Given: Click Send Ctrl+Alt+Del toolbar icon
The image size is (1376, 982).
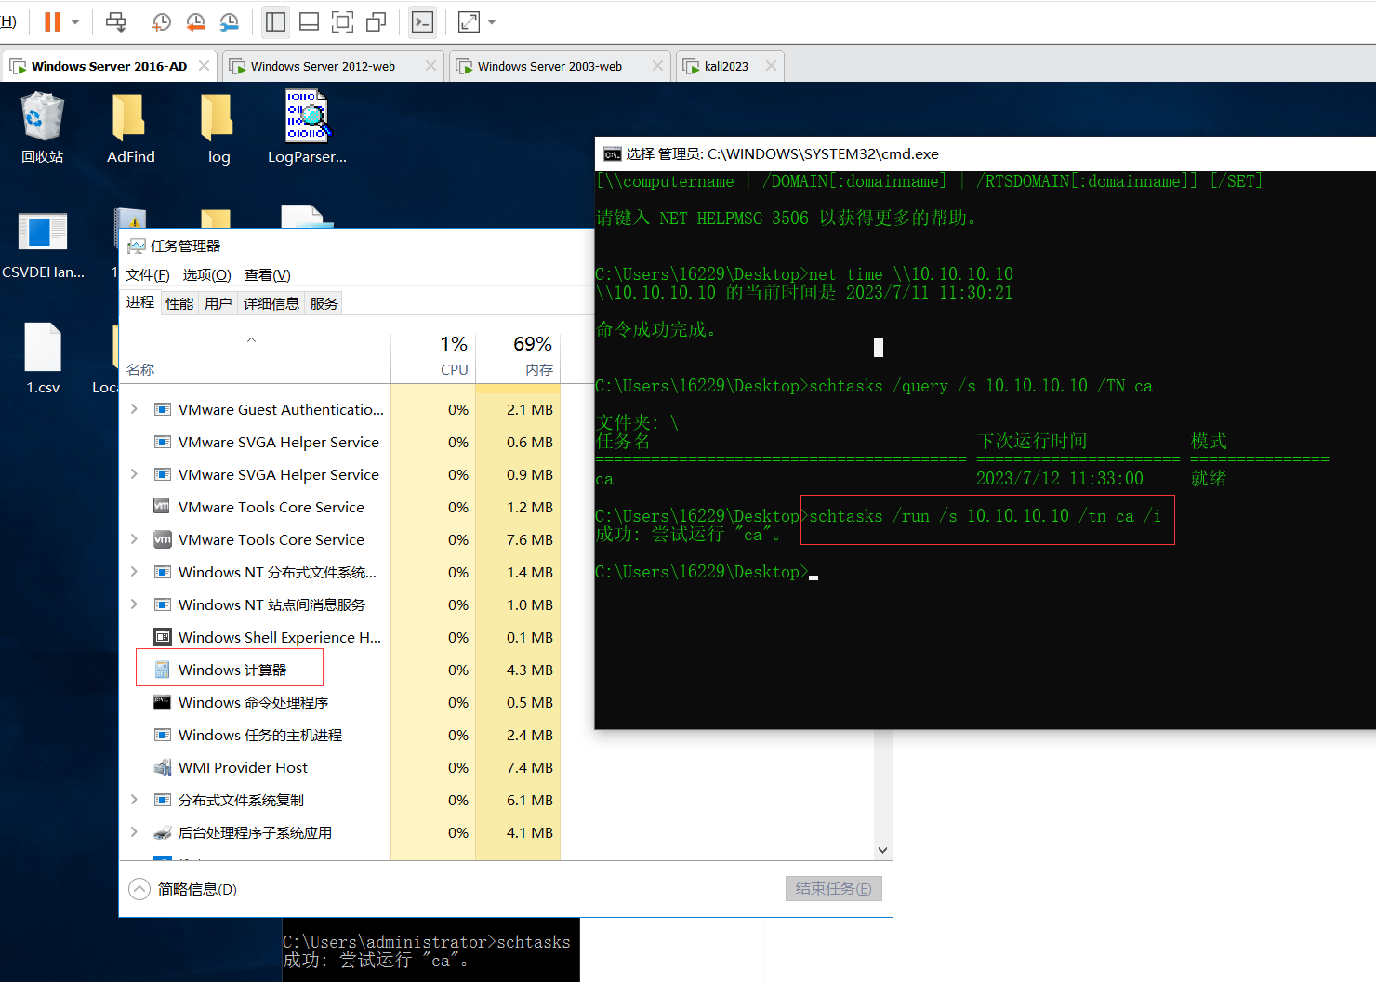Looking at the screenshot, I should click(x=115, y=21).
